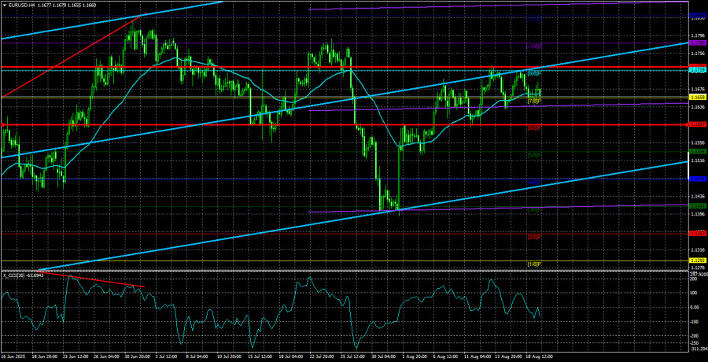Click 1.1676 on the price axis
708x362 pixels.
tap(698, 89)
